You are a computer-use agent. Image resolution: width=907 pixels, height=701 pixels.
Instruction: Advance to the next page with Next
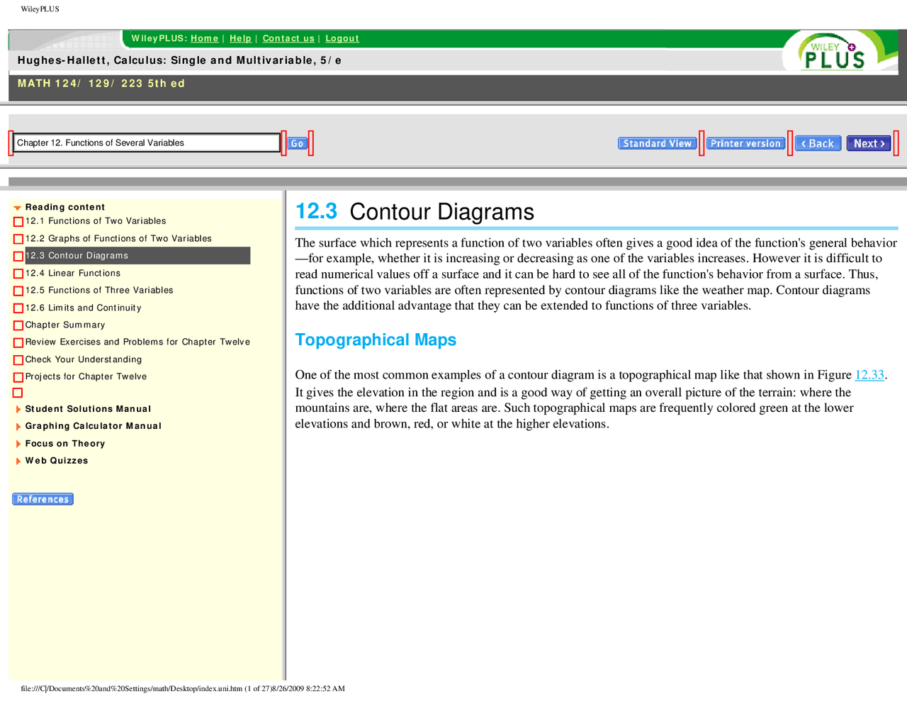pyautogui.click(x=868, y=143)
